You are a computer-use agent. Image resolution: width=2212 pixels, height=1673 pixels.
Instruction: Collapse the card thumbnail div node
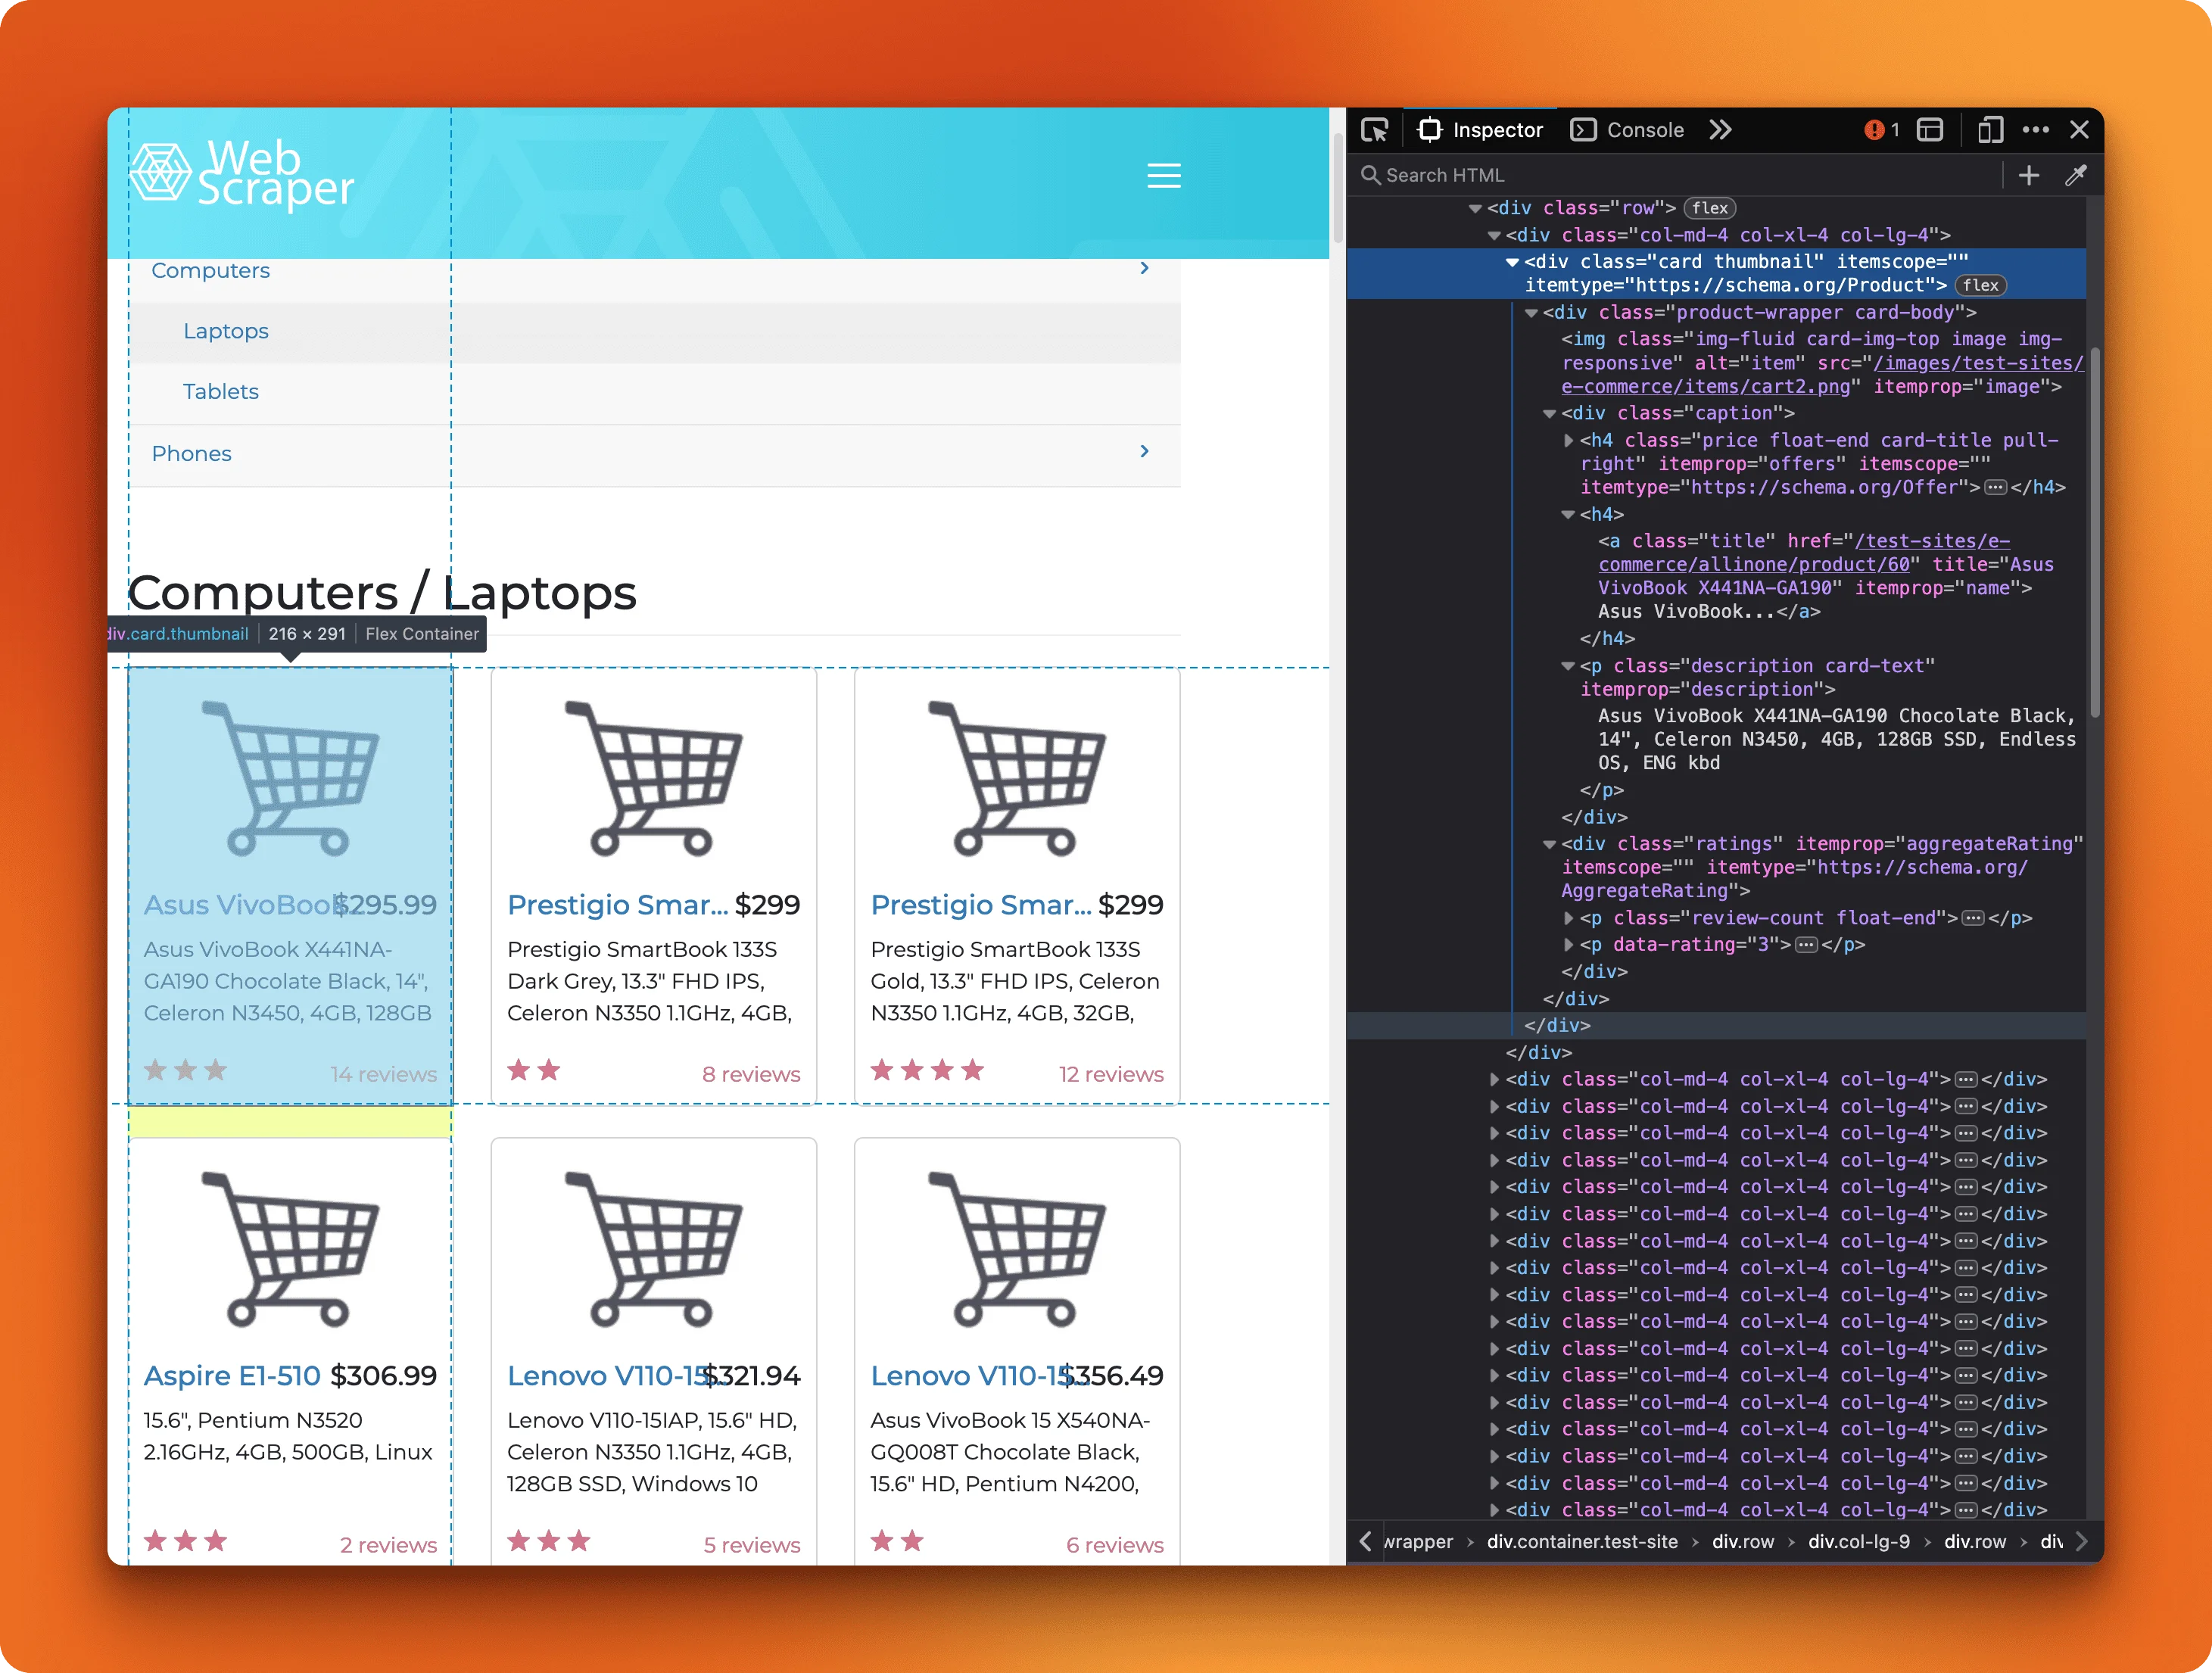[x=1512, y=262]
